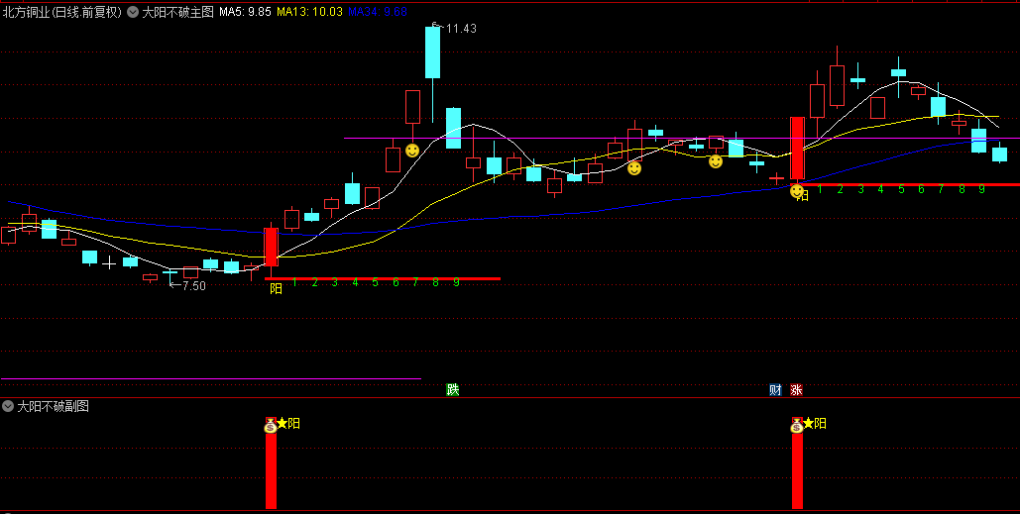The height and width of the screenshot is (514, 1020).
Task: Click the second smiley face from the left
Action: (x=634, y=168)
